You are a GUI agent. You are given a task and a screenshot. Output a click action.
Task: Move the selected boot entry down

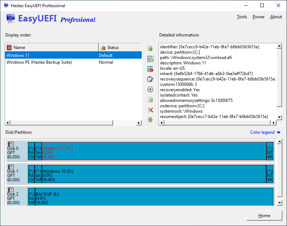tap(150, 120)
